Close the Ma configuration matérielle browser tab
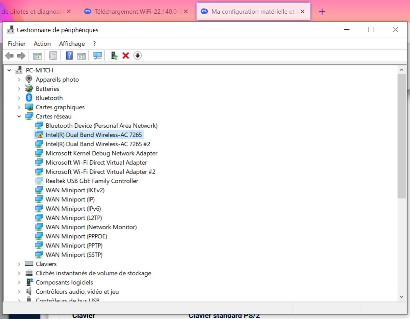 point(302,11)
